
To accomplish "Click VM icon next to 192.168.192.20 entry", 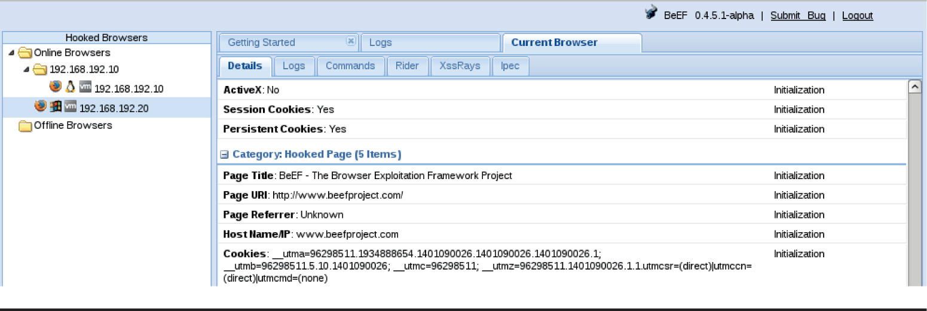I will 71,107.
